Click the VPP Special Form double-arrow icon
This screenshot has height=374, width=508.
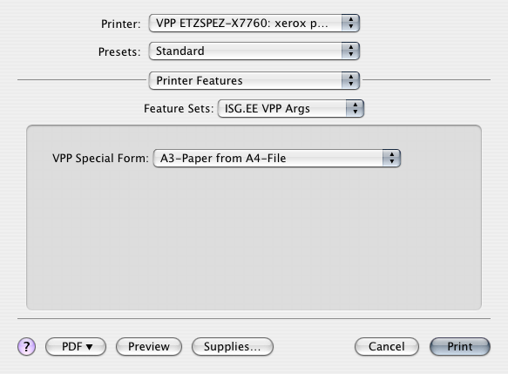(392, 158)
